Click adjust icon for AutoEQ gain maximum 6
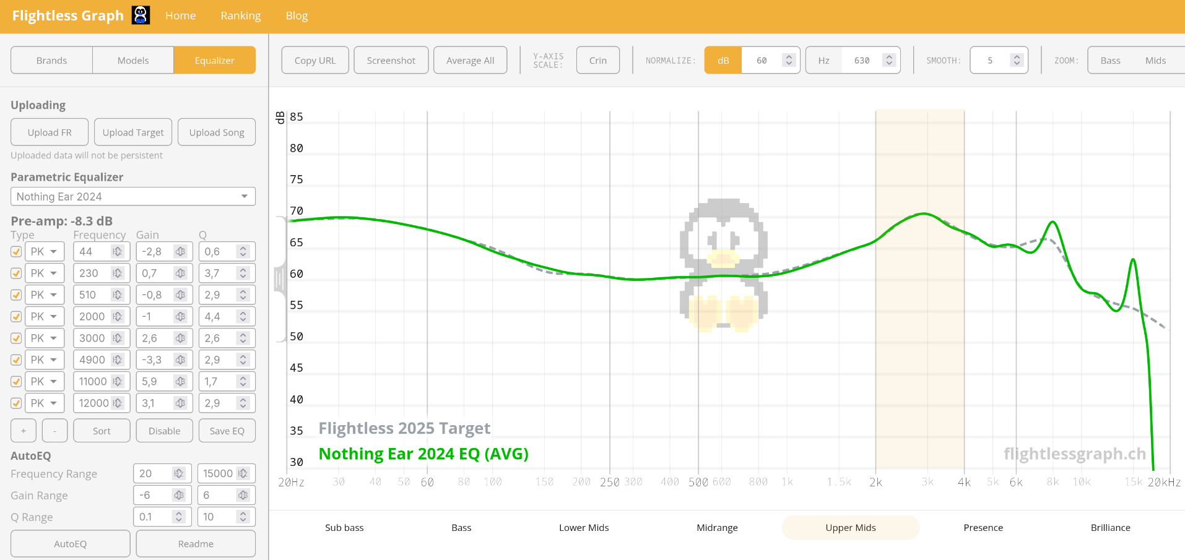 [x=243, y=495]
